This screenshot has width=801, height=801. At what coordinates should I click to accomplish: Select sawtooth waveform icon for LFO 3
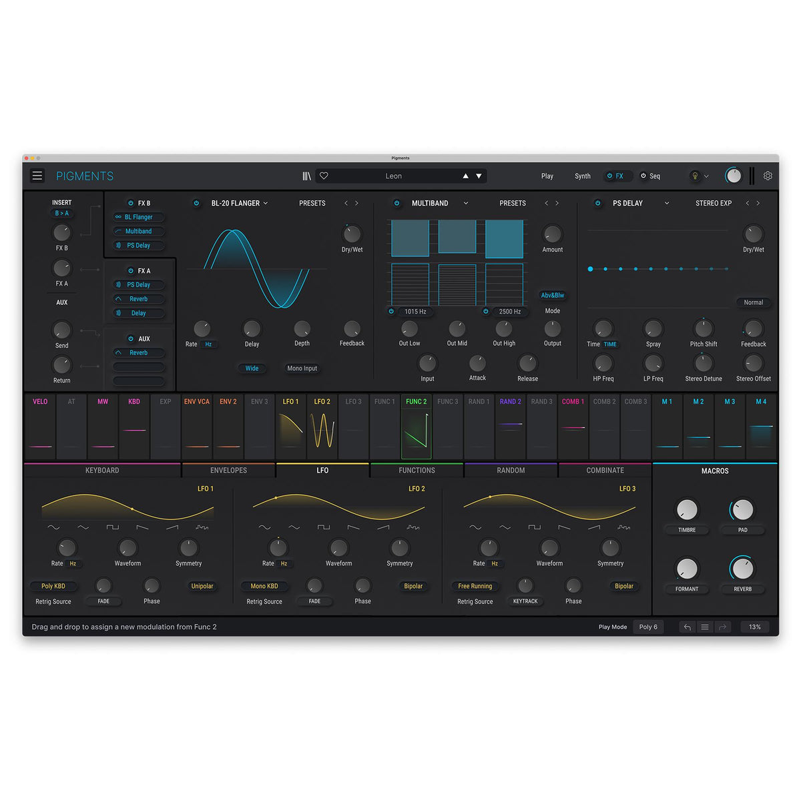[x=565, y=527]
